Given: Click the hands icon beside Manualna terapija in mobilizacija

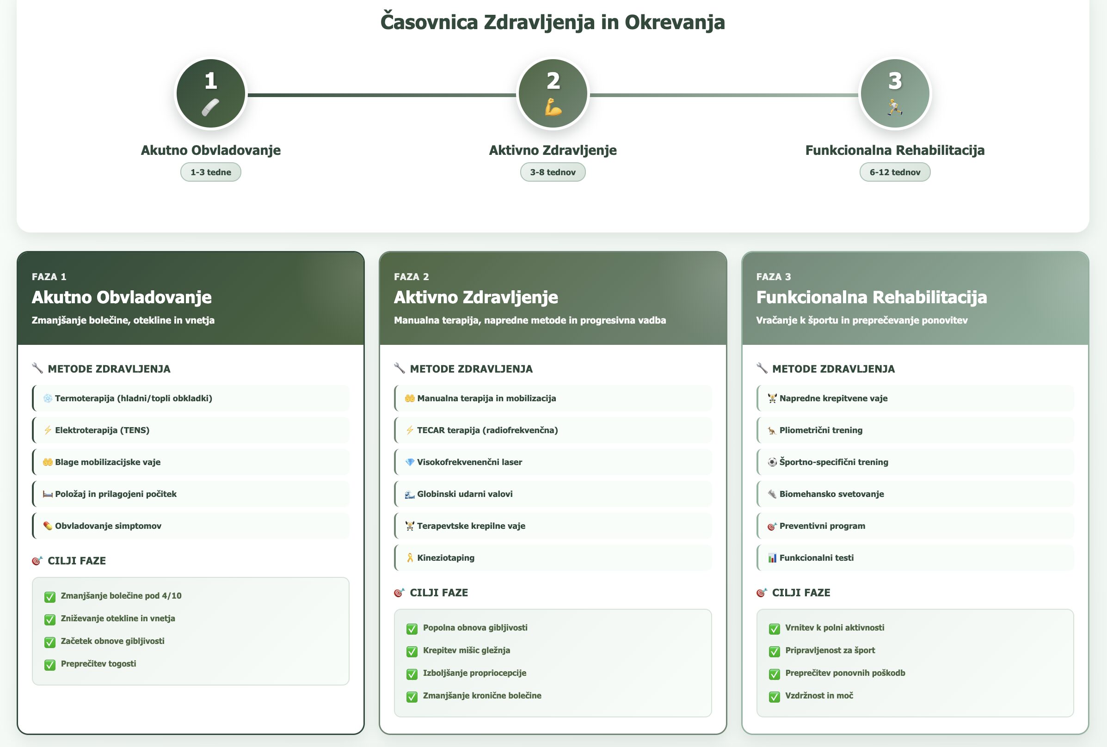Looking at the screenshot, I should click(410, 398).
